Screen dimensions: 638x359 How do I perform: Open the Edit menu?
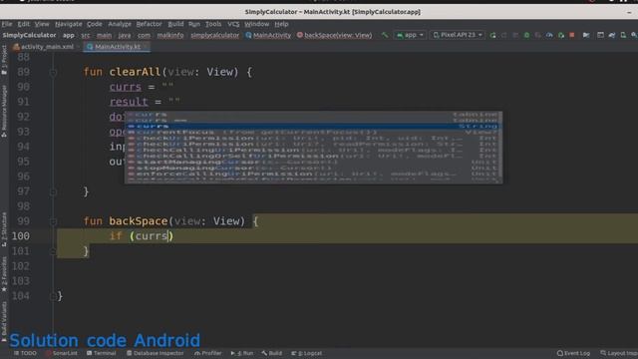(x=23, y=24)
